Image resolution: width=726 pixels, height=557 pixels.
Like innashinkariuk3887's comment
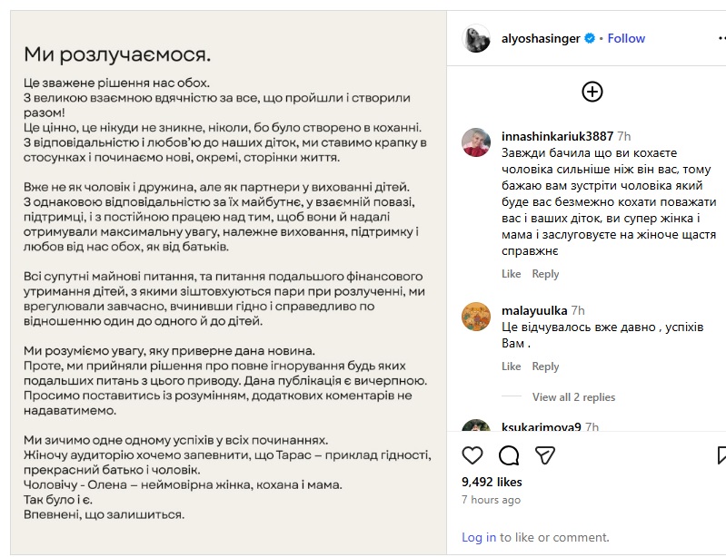pos(512,274)
